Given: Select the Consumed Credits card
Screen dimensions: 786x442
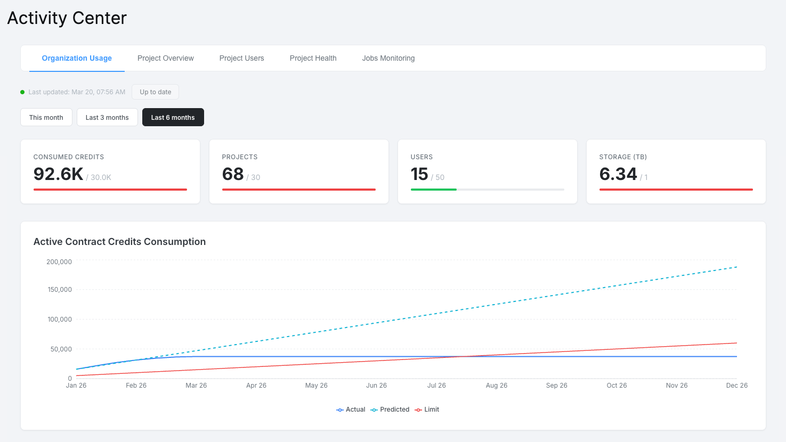Looking at the screenshot, I should pyautogui.click(x=110, y=171).
